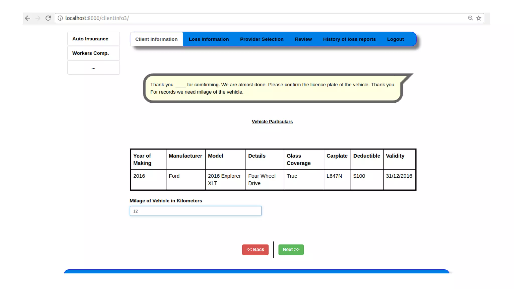Click the L647N carplate cell
The image size is (514, 289).
337,180
